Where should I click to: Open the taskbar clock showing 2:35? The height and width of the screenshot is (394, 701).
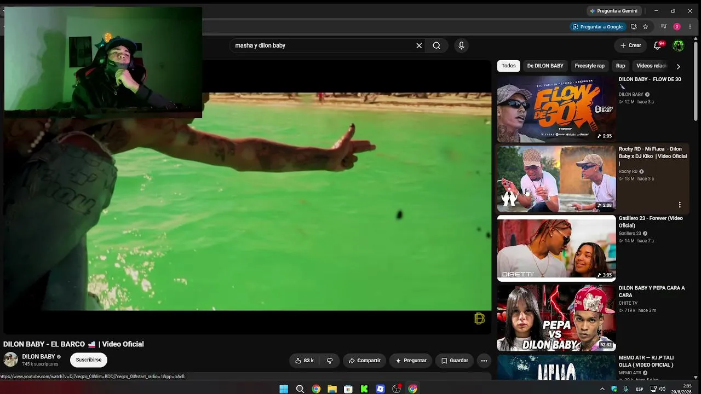coord(683,389)
